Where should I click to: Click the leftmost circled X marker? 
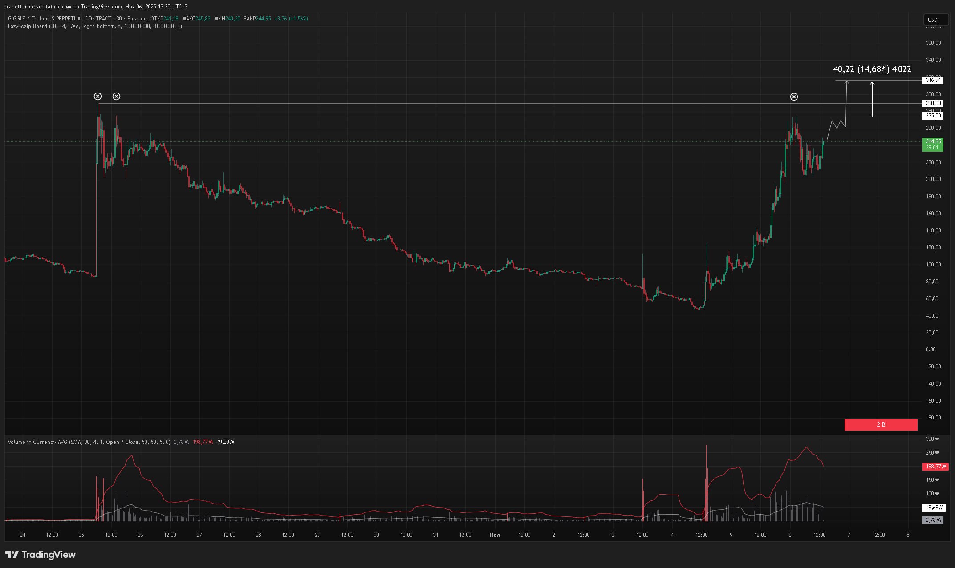(x=98, y=96)
